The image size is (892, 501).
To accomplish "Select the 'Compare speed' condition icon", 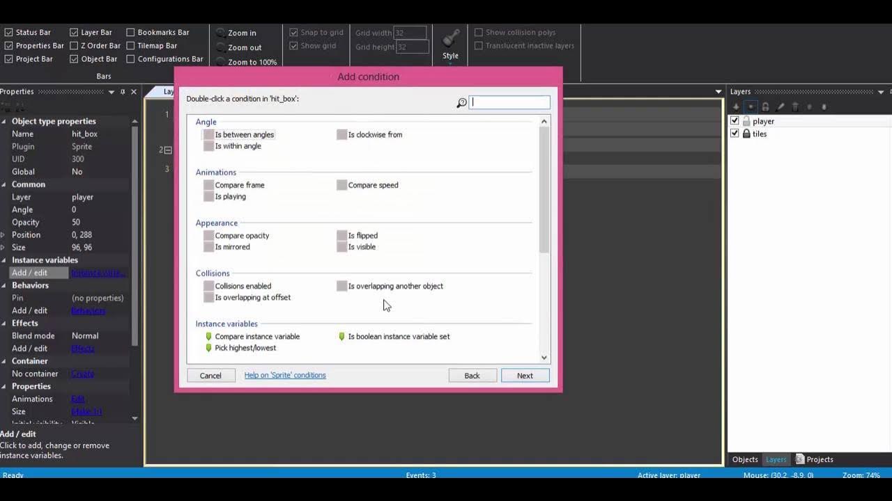I will (341, 185).
